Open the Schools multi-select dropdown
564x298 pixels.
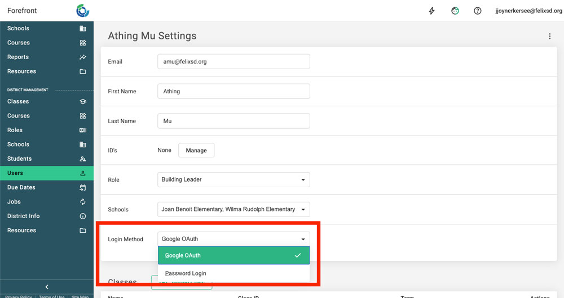(233, 209)
